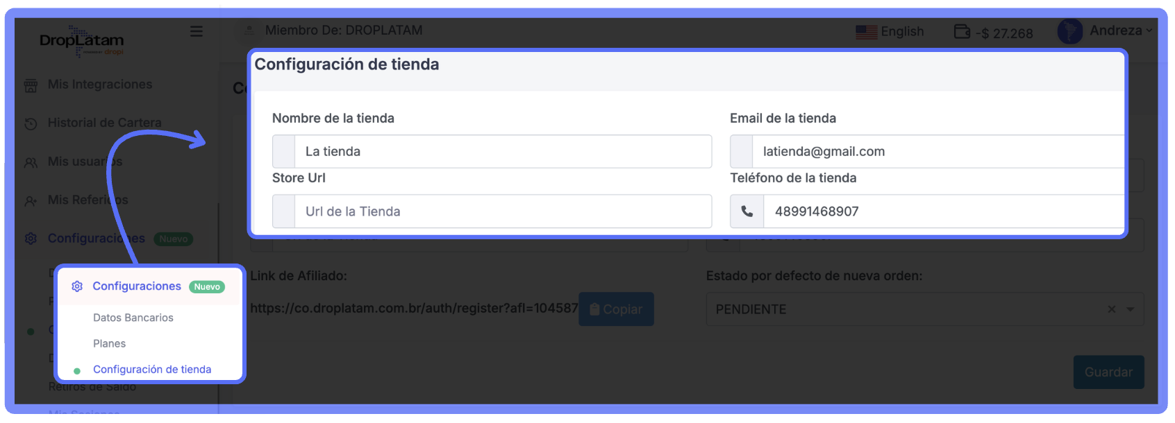The image size is (1175, 423).
Task: Select Planes in the sidebar menu
Action: 110,343
